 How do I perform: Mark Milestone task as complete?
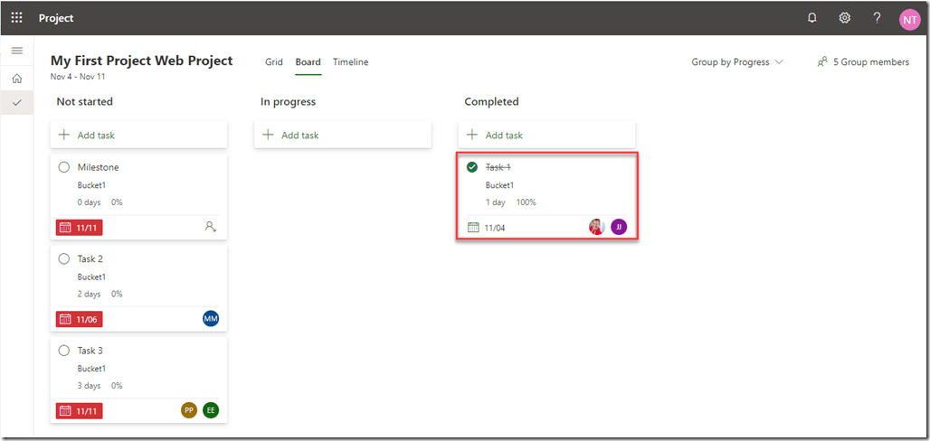[x=64, y=167]
